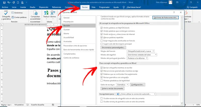Click the Save icon in quick access toolbar
201x107 pixels.
pos(4,2)
